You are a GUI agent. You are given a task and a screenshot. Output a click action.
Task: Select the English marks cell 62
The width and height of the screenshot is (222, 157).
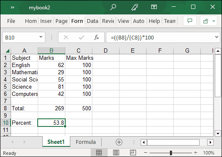coord(52,65)
